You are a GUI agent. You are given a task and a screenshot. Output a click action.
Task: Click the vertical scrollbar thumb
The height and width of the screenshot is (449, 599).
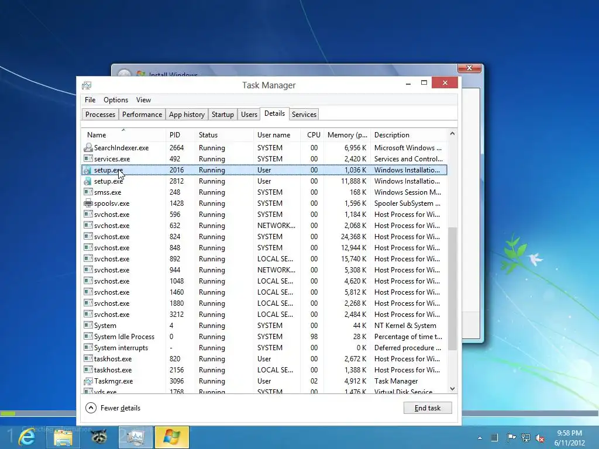[452, 289]
